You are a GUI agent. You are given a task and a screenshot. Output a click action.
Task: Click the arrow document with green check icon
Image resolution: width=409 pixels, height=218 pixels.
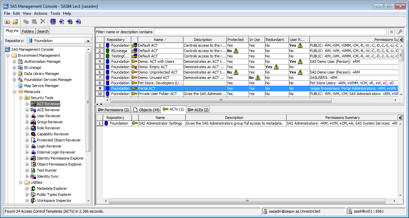pyautogui.click(x=70, y=21)
